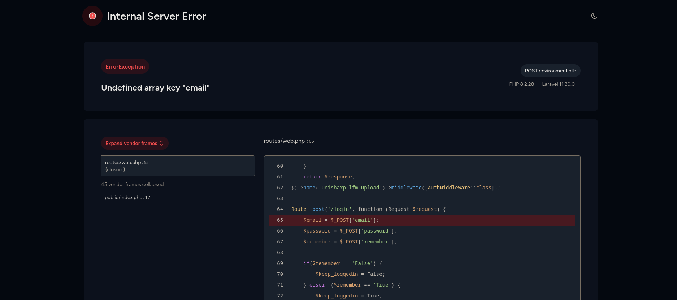
Task: Click the unisharp.lfm.upload route name on line 62
Action: (350, 188)
